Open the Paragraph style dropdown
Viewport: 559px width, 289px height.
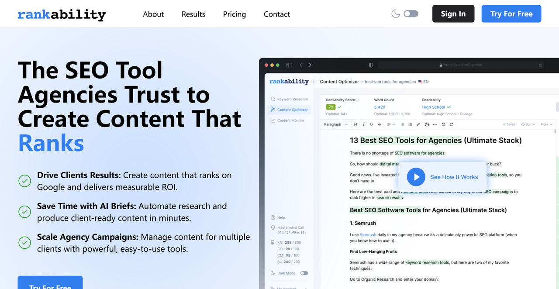point(336,124)
